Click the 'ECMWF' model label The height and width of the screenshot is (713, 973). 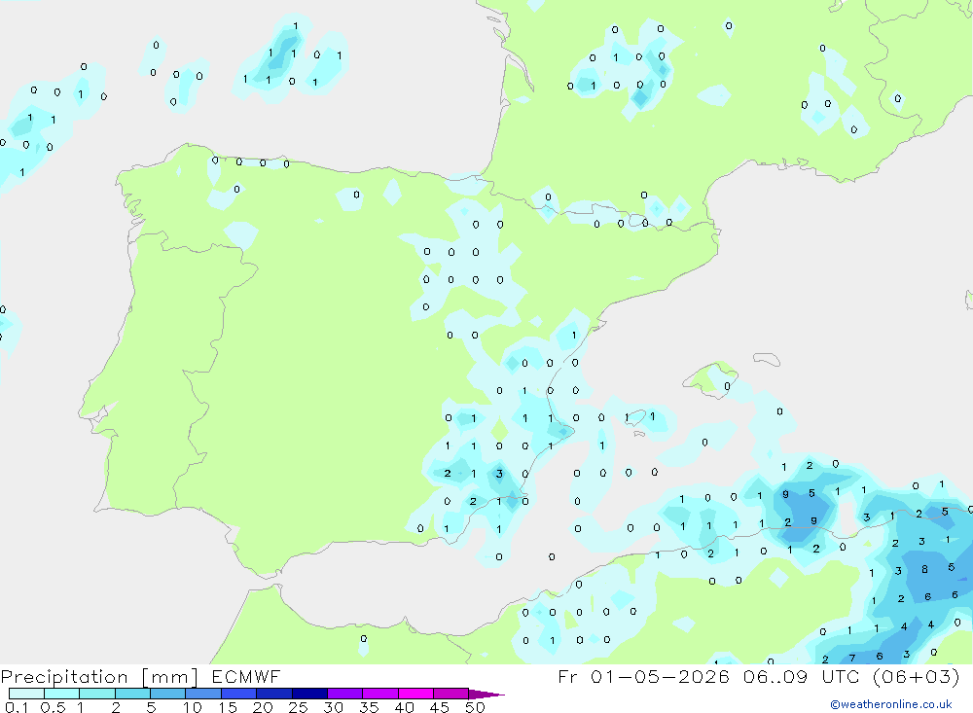[x=246, y=676]
